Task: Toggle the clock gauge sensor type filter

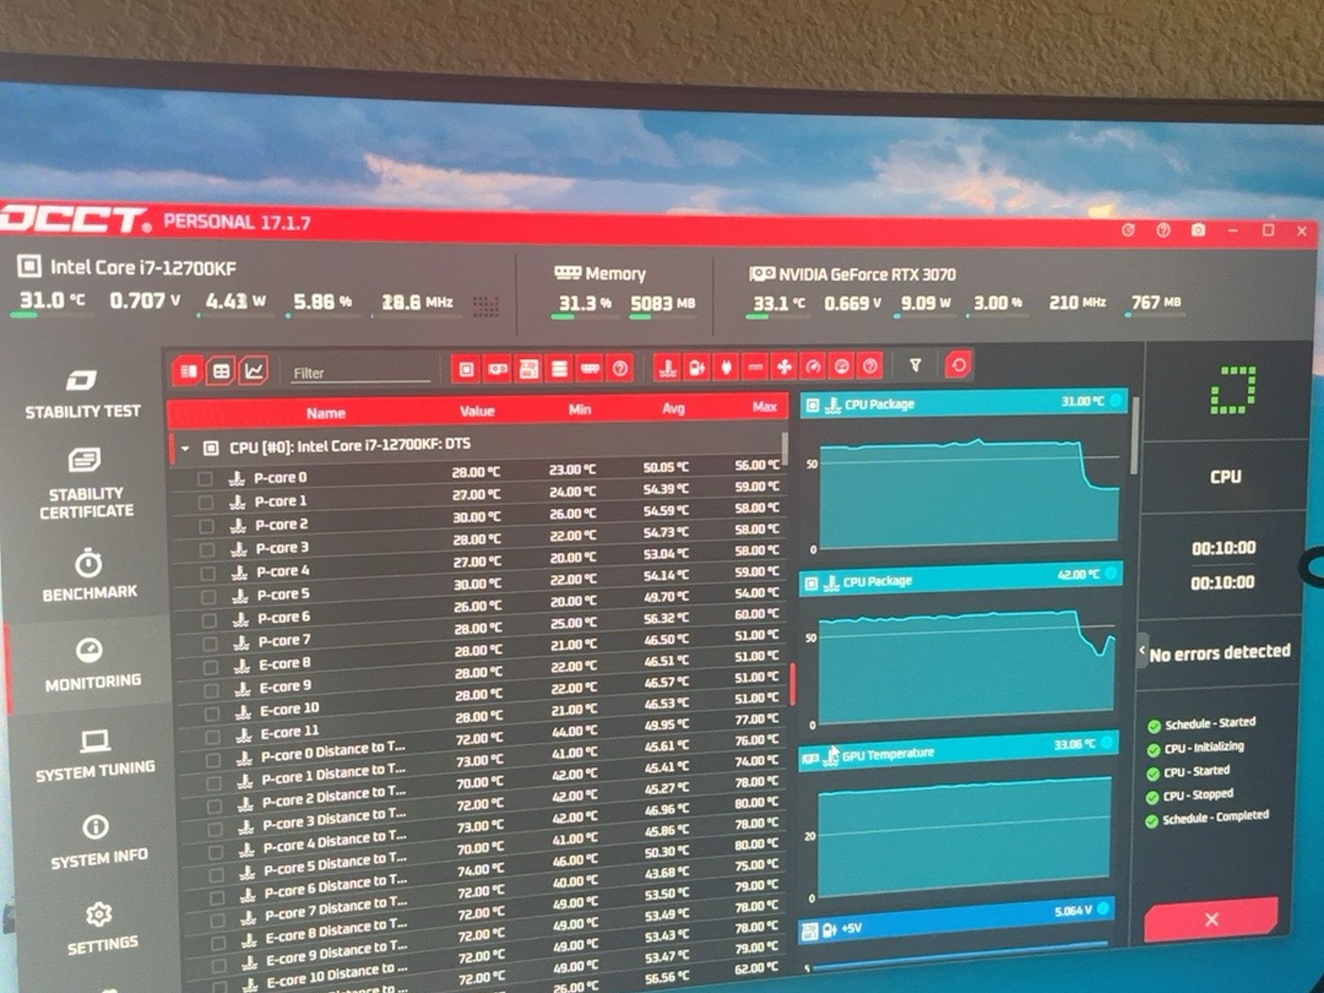Action: coord(813,367)
